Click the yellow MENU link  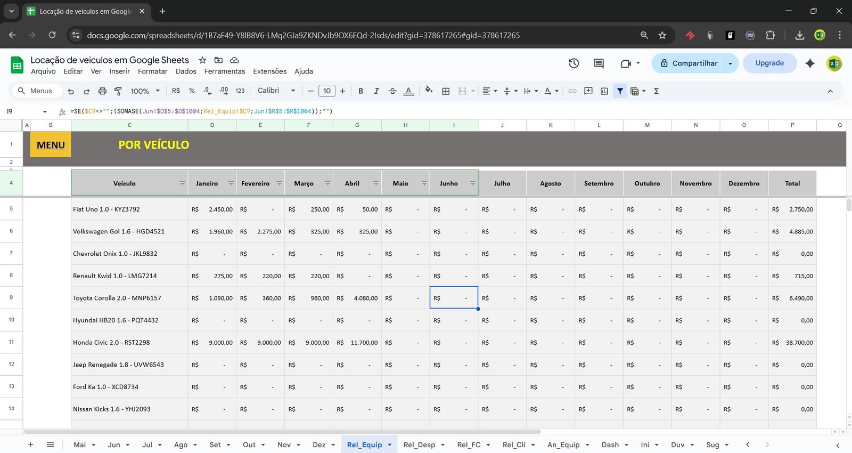[51, 145]
